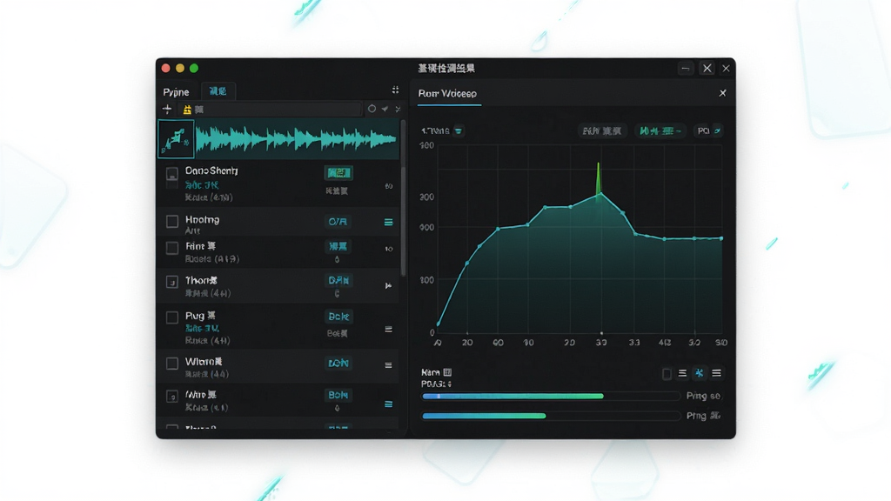Click the arrow icon next to the circle icon

(x=385, y=109)
